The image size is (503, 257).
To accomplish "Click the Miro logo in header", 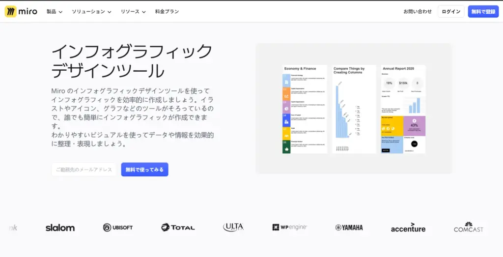I will pyautogui.click(x=21, y=12).
